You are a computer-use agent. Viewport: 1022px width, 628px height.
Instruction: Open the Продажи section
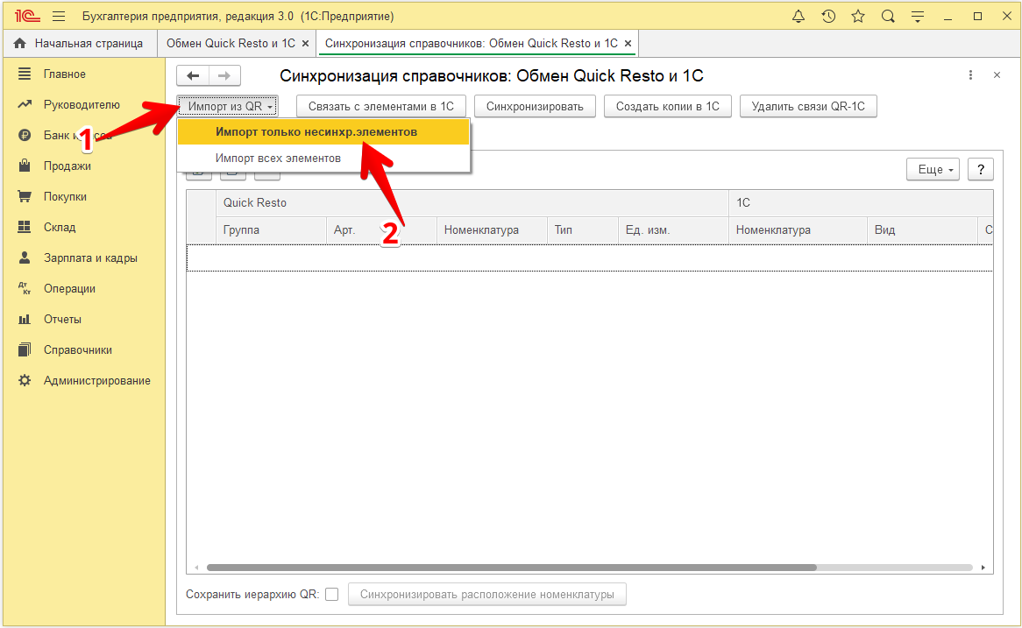(67, 166)
